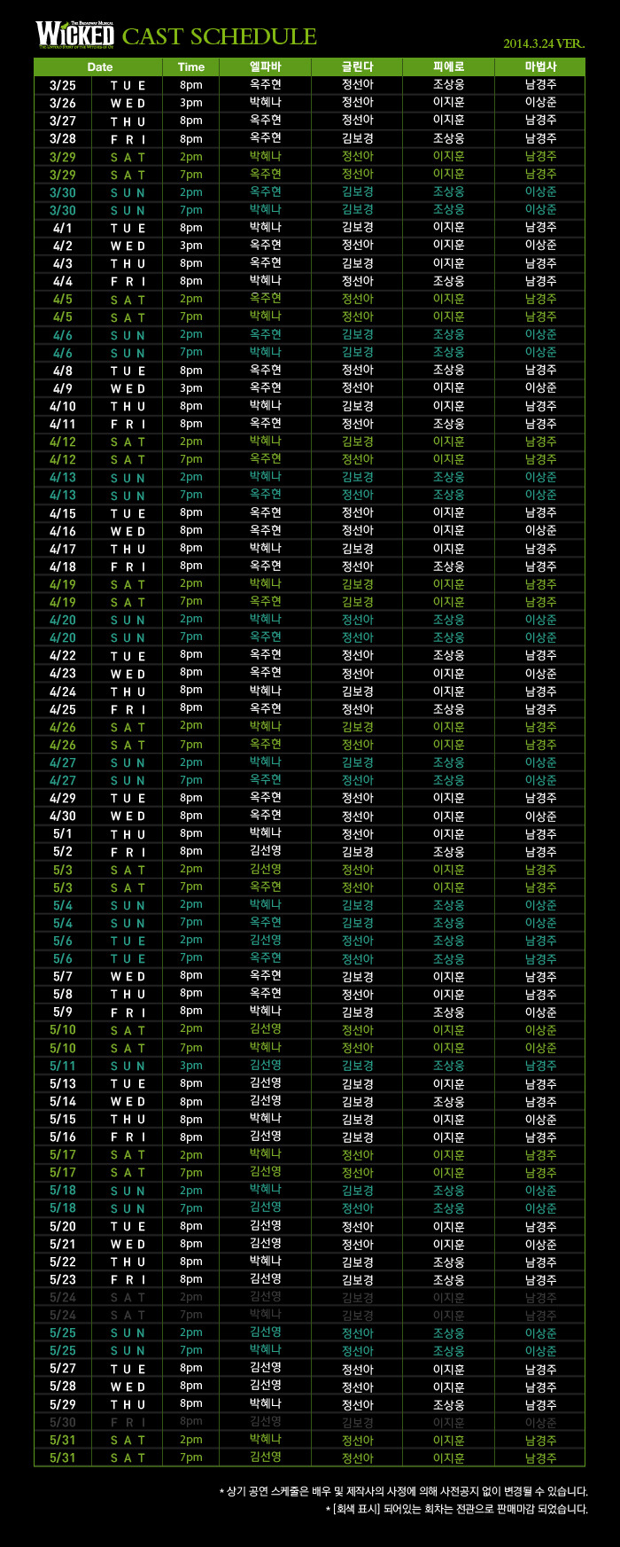The width and height of the screenshot is (620, 1547).
Task: Click the '4/1' date cell
Action: [63, 228]
